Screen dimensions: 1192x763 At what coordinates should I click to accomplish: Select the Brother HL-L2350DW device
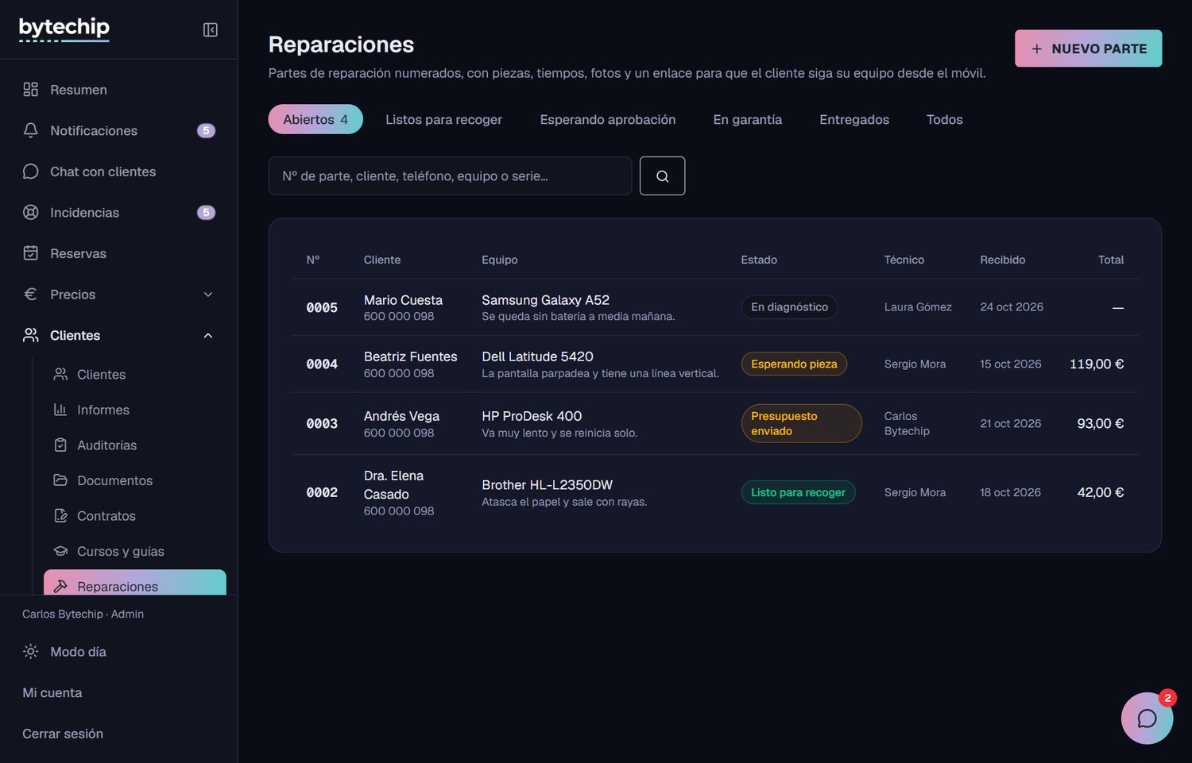(x=547, y=484)
